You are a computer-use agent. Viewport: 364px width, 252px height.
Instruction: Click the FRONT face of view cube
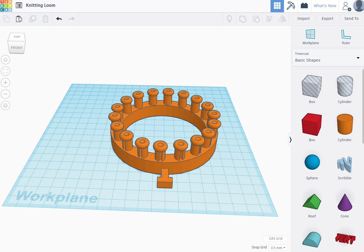click(x=17, y=48)
